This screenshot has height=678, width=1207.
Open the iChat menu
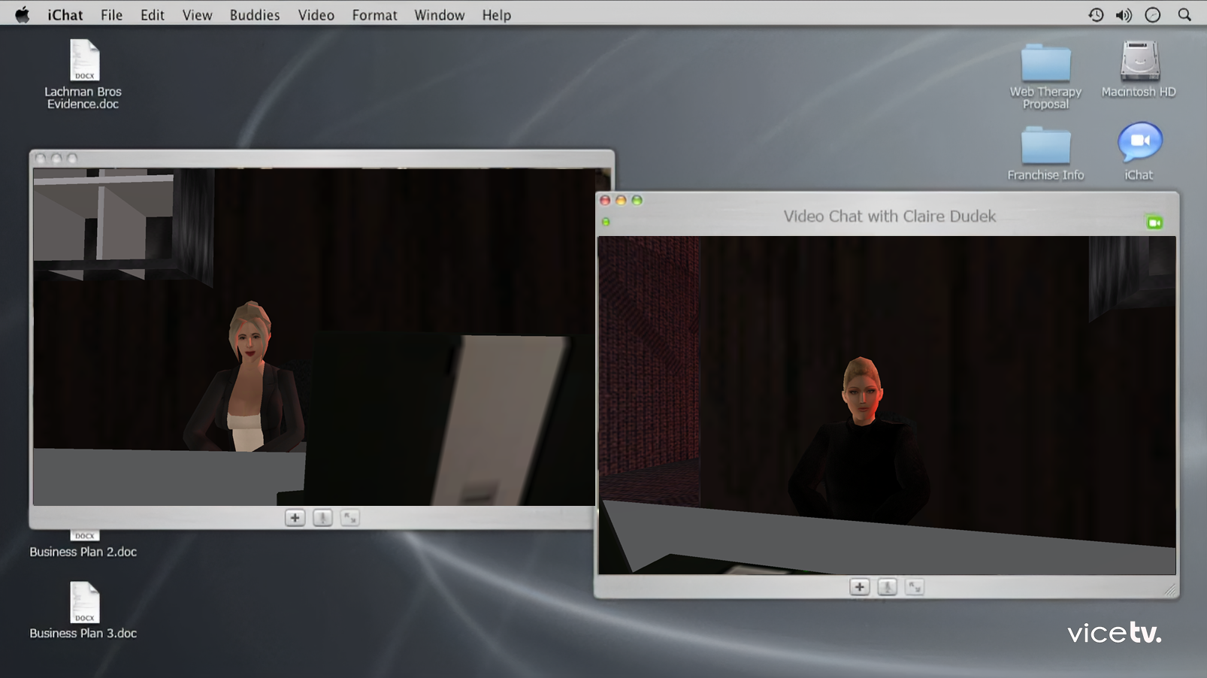point(65,15)
